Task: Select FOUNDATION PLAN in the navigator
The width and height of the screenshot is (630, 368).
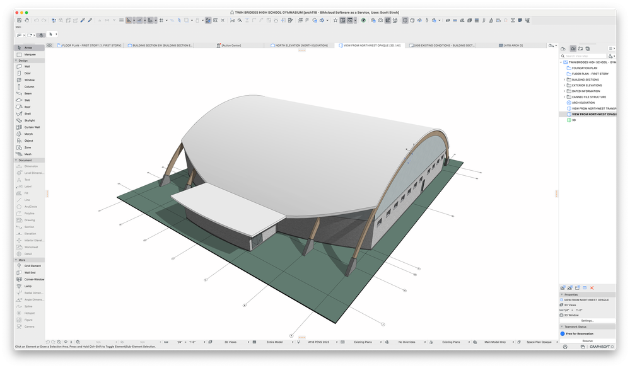Action: click(584, 68)
